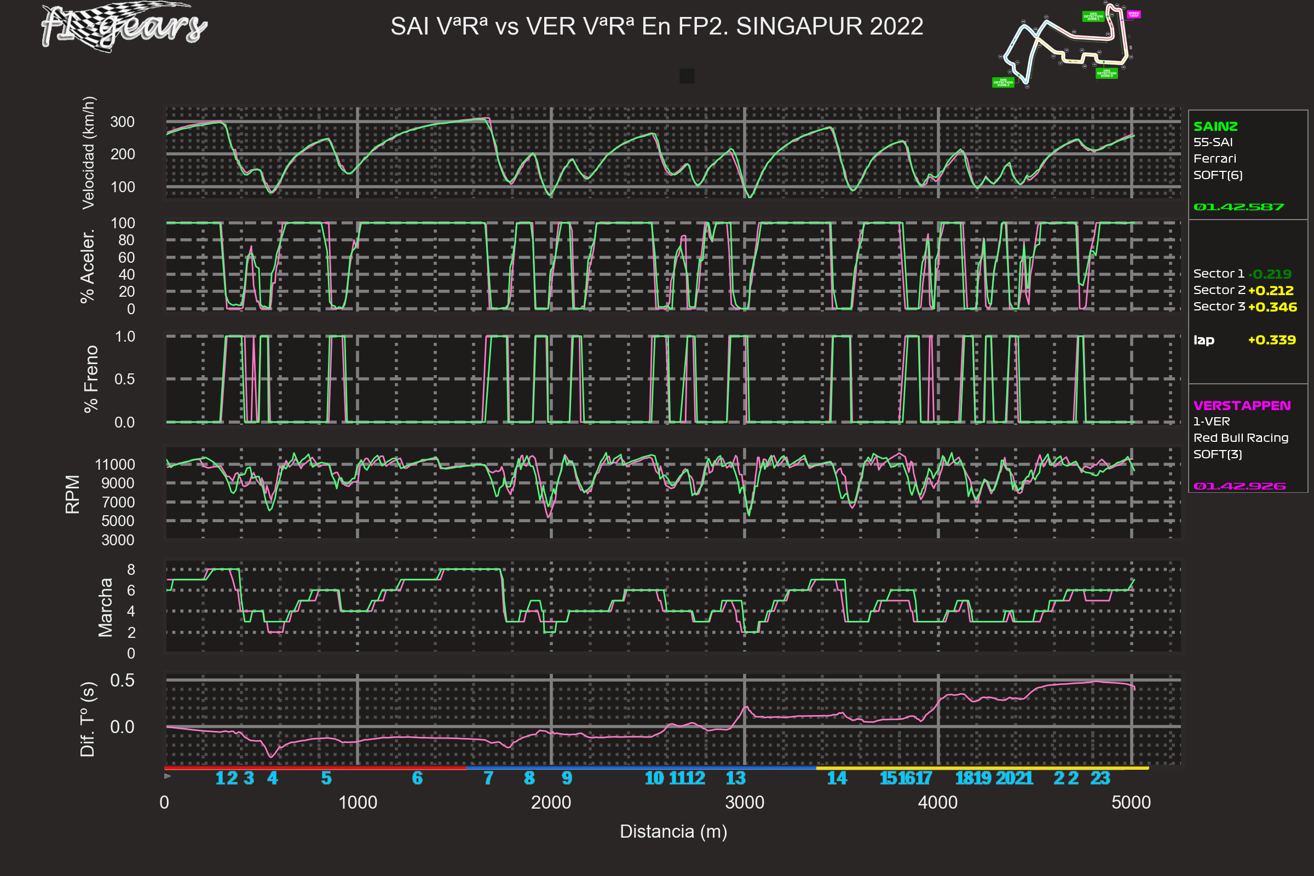1314x876 pixels.
Task: Click the small gray arrow at axis origin
Action: pos(168,776)
